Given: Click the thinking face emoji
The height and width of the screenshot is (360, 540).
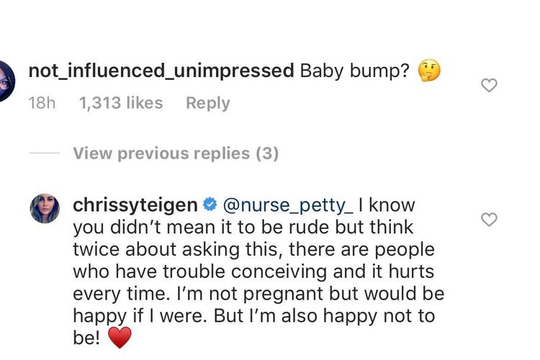Looking at the screenshot, I should pos(428,71).
